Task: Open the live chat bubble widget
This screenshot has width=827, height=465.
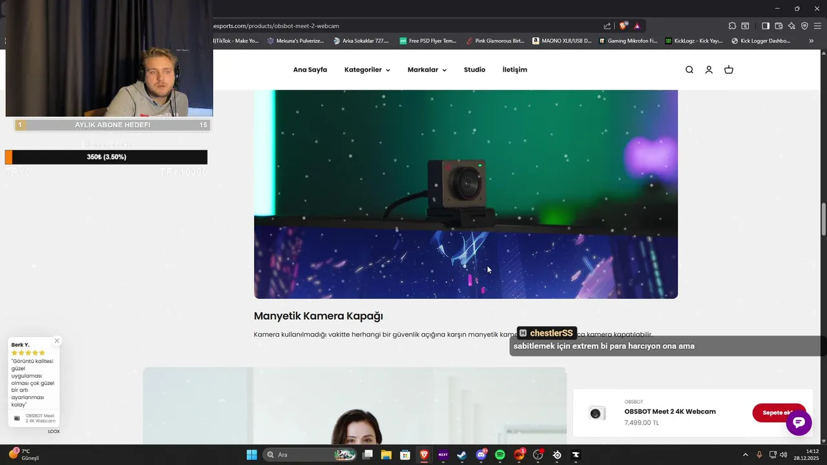Action: pos(799,423)
